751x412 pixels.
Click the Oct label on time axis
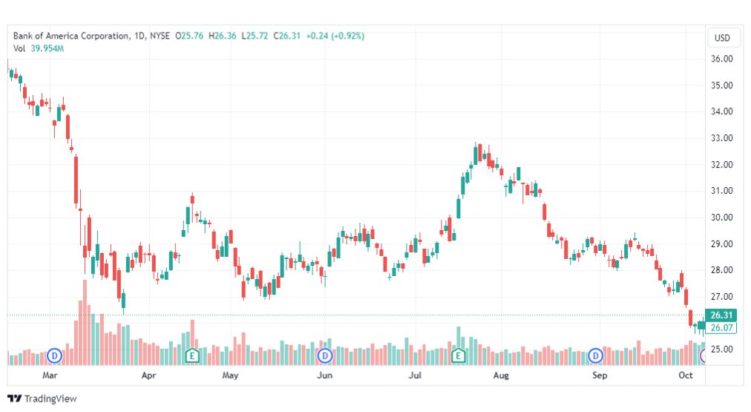686,375
